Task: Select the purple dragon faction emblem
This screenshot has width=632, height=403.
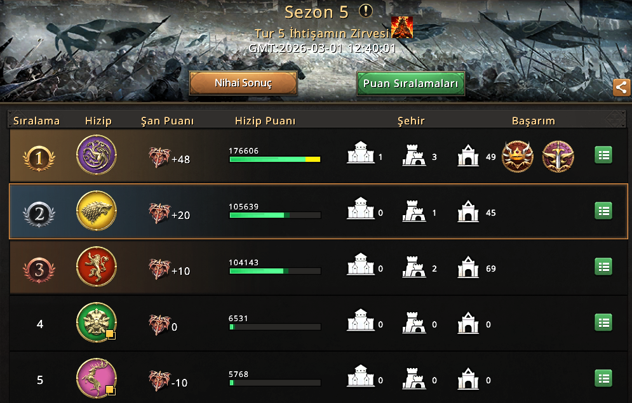Action: point(97,155)
